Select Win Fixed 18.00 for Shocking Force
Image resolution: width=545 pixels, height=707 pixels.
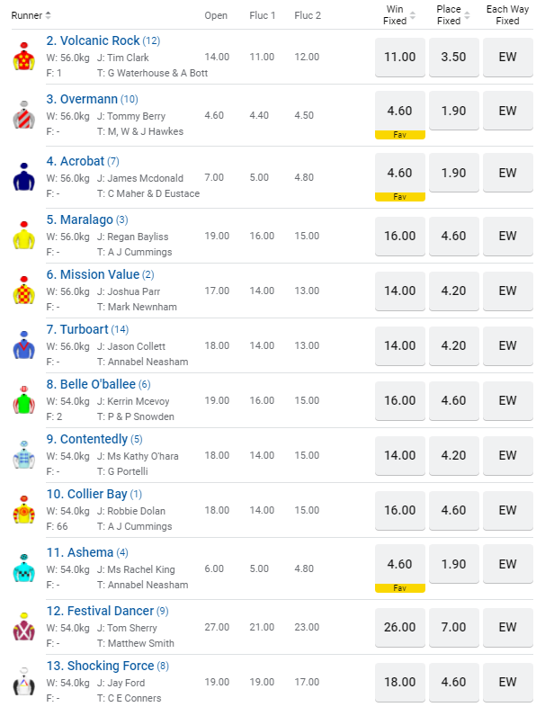[x=399, y=682]
